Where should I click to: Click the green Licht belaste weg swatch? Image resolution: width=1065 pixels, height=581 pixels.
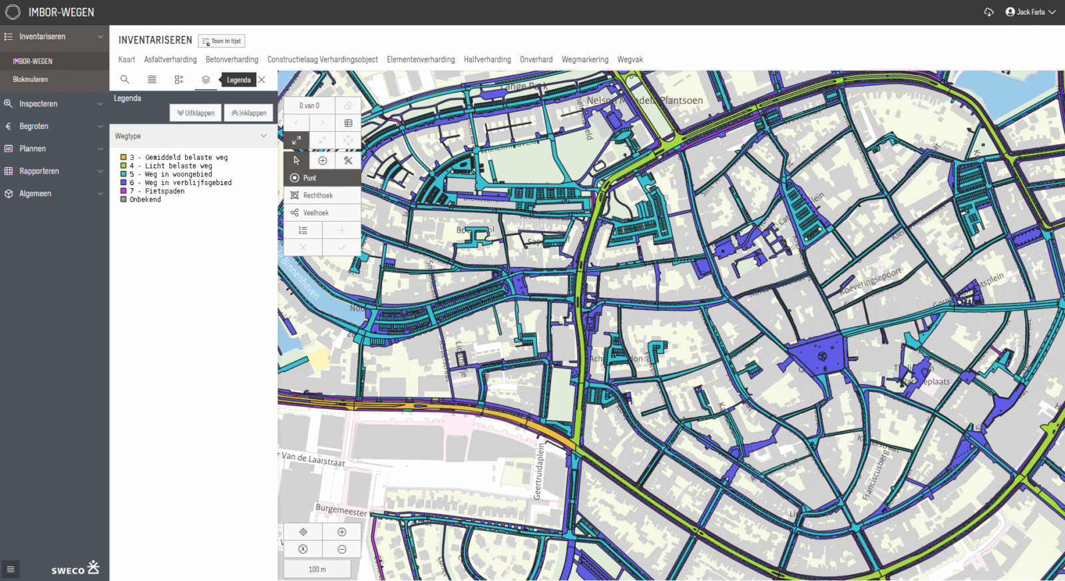click(123, 166)
